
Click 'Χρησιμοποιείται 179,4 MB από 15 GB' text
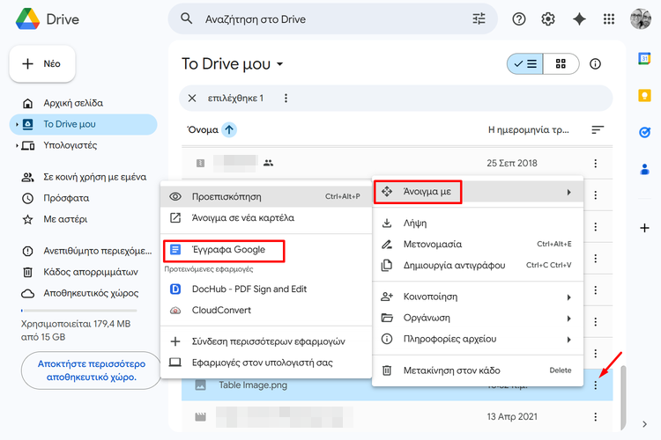click(76, 331)
